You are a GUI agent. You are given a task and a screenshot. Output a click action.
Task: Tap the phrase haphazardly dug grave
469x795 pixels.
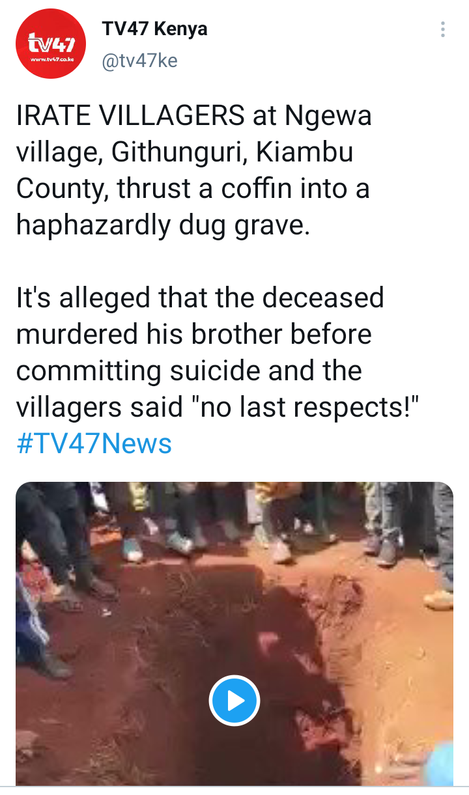tap(163, 225)
